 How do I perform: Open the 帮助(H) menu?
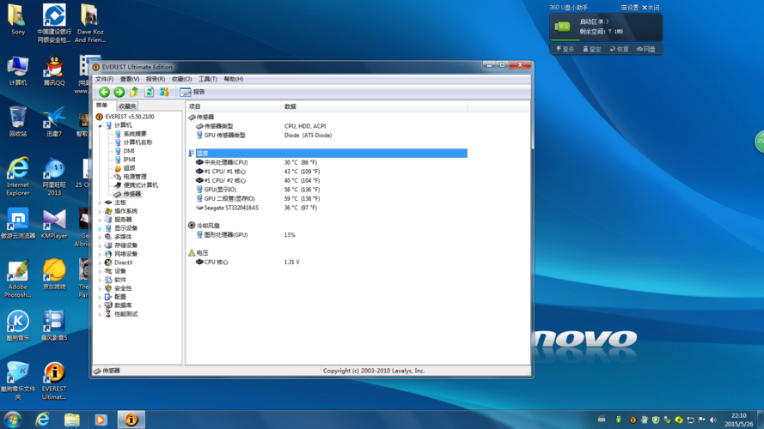click(234, 79)
